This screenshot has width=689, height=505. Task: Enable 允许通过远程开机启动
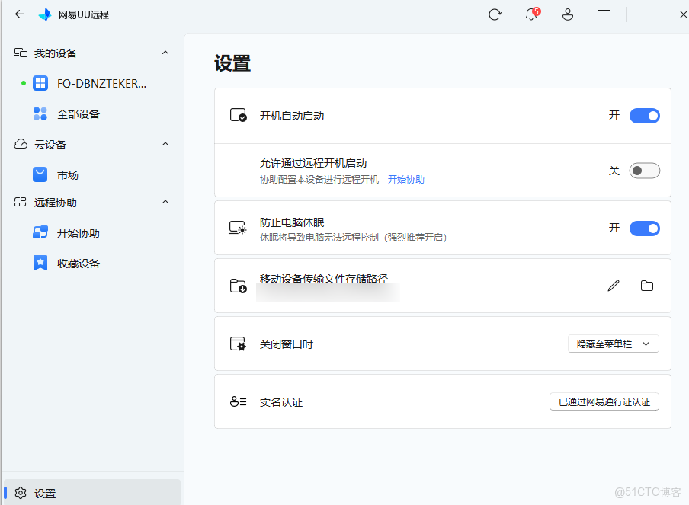pyautogui.click(x=644, y=171)
